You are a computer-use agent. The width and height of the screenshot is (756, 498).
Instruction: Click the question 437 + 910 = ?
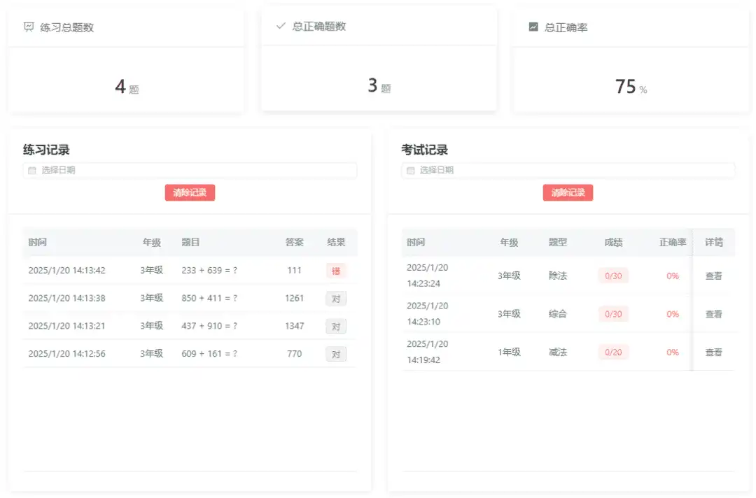(x=209, y=326)
